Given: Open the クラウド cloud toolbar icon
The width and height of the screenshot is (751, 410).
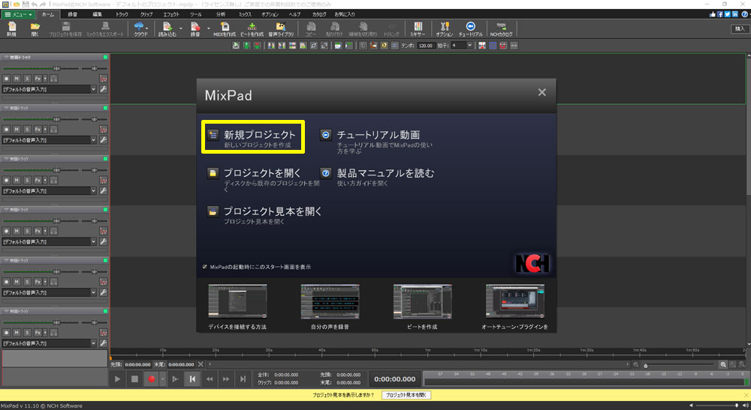Looking at the screenshot, I should tap(140, 28).
